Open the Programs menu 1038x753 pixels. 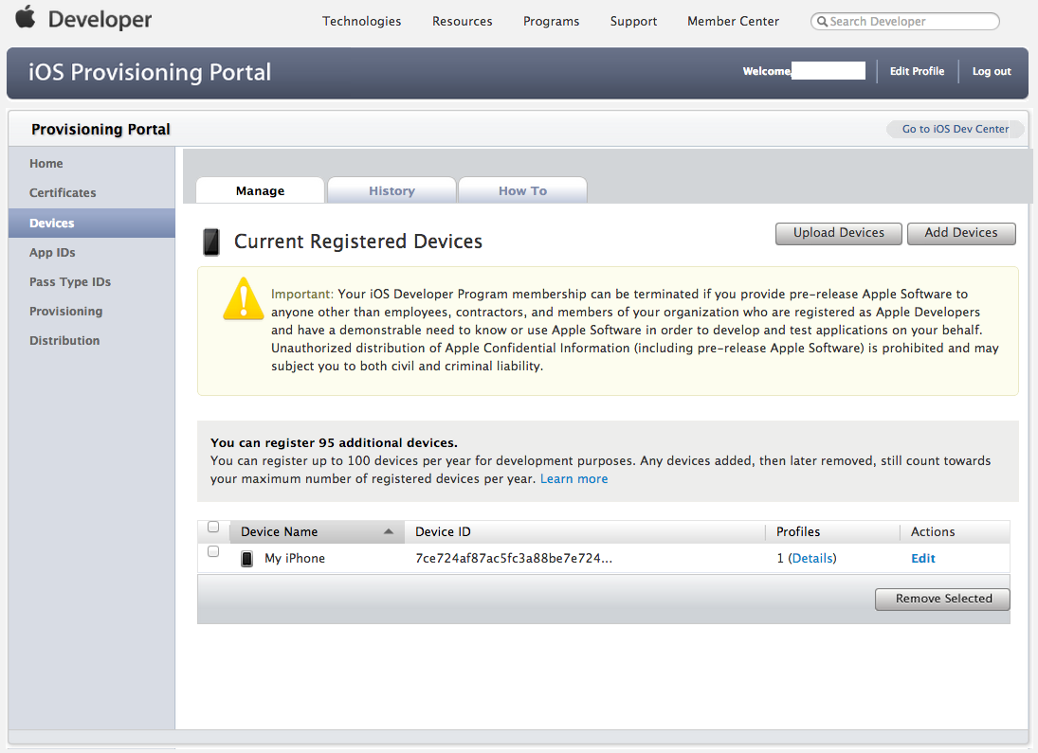[551, 21]
